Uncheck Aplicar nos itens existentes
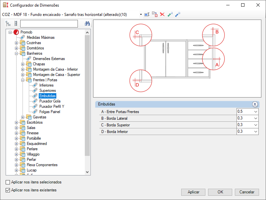The width and height of the screenshot is (266, 200). [8, 190]
